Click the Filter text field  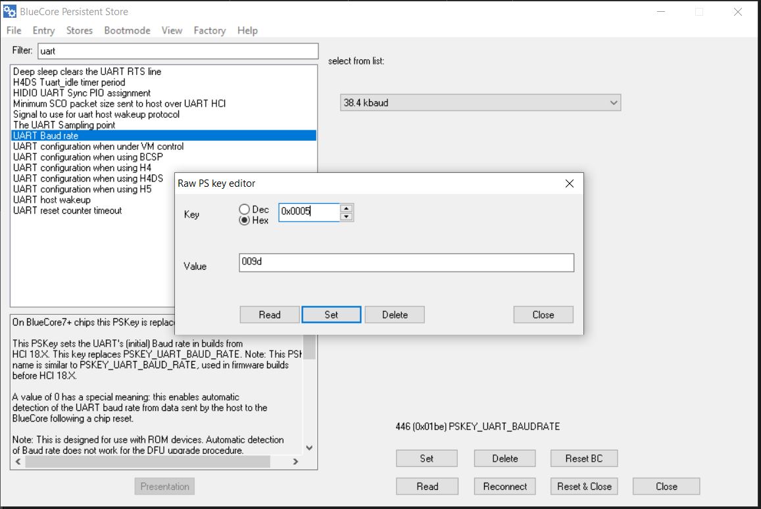coord(178,51)
